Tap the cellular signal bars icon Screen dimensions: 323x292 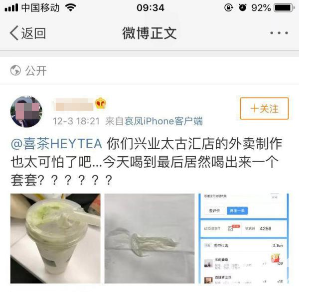[11, 8]
